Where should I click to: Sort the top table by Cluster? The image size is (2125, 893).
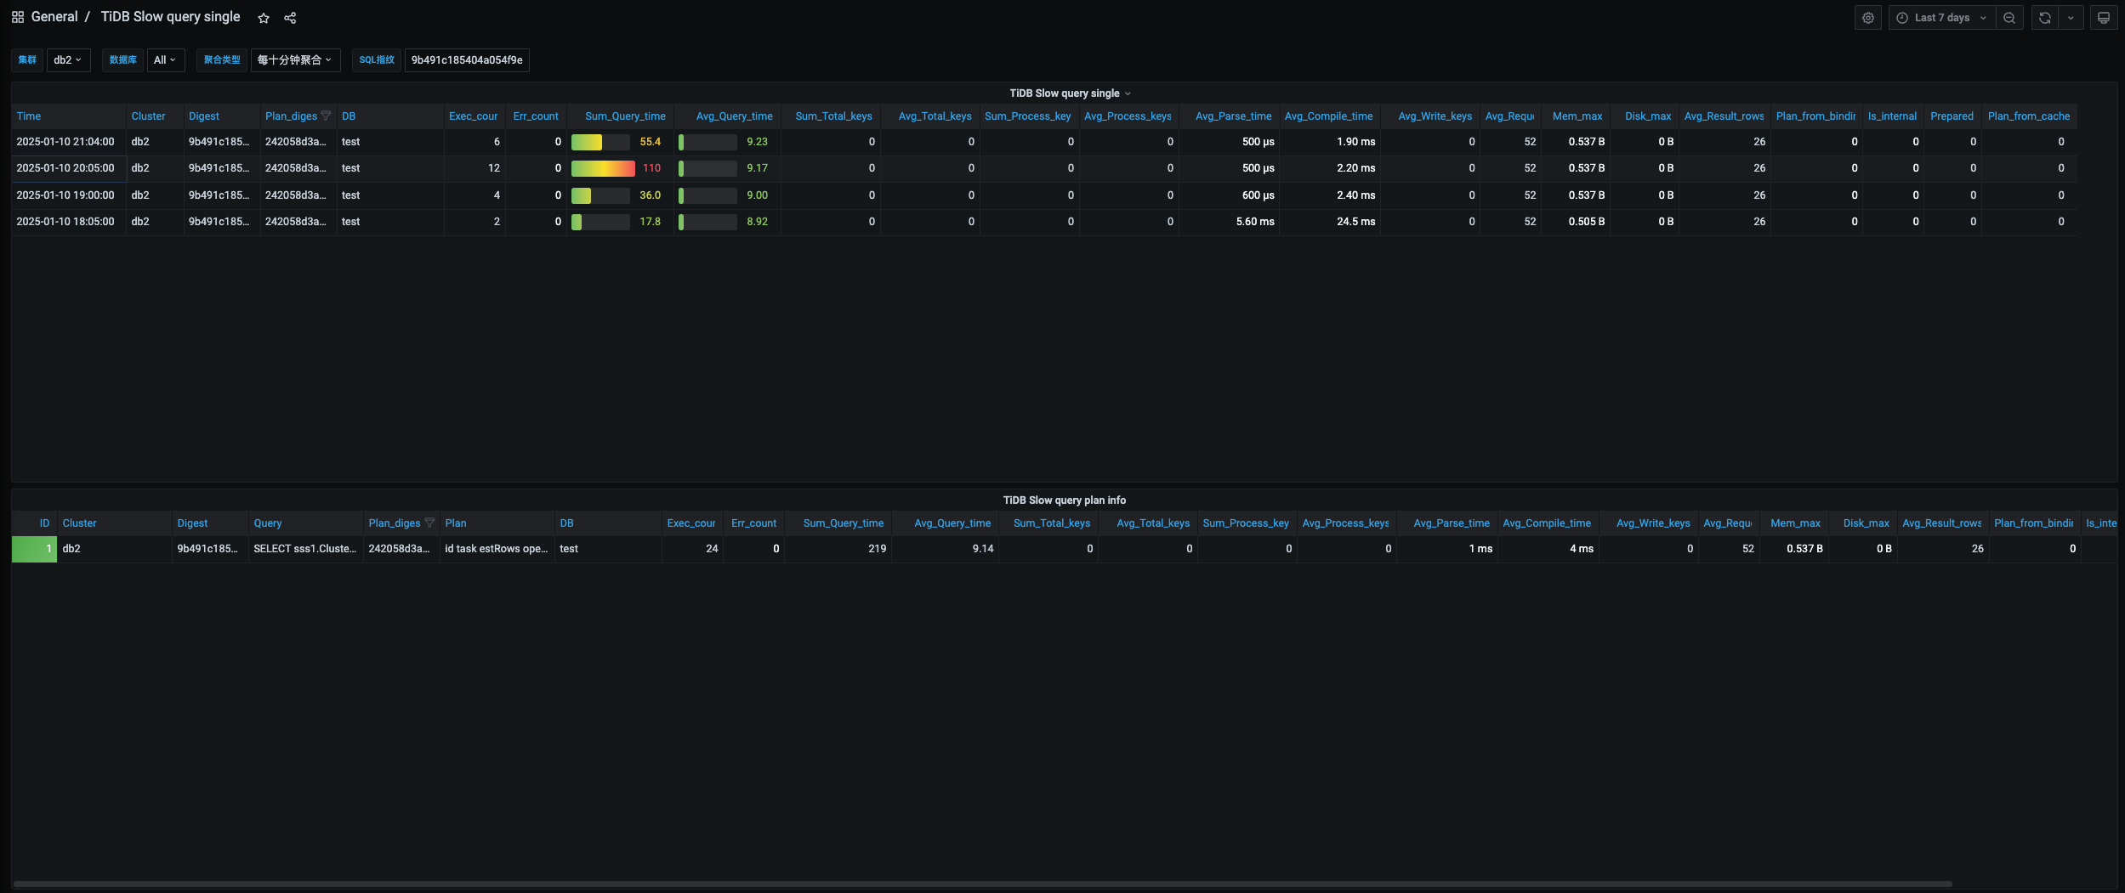pos(148,116)
